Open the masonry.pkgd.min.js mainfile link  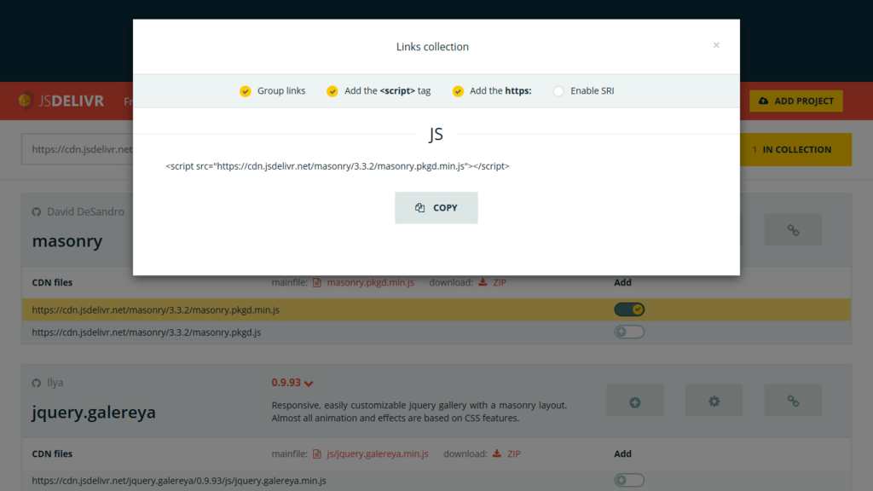click(x=370, y=282)
